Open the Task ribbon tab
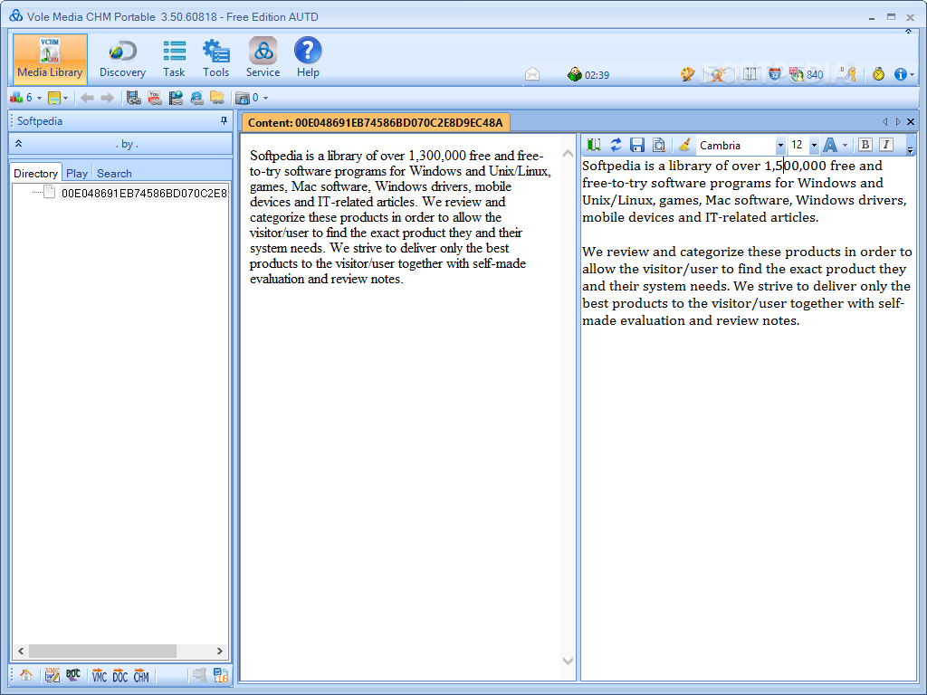This screenshot has height=695, width=927. 174,59
